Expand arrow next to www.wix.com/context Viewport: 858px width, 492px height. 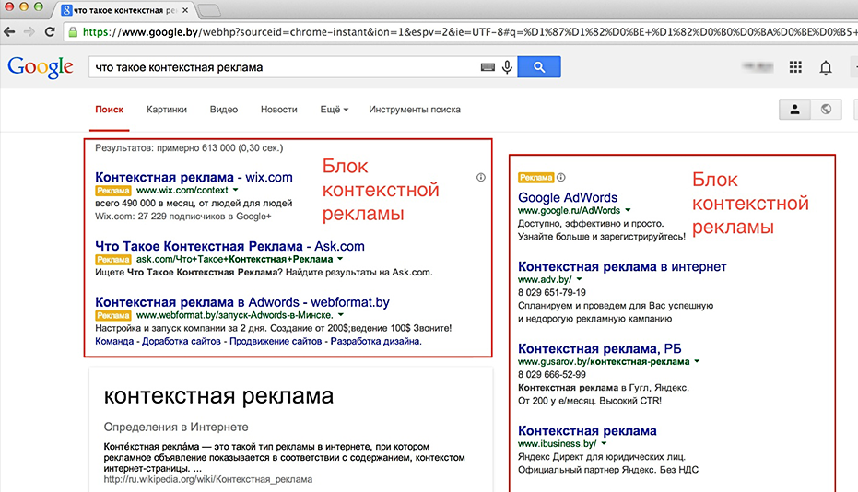pos(235,190)
